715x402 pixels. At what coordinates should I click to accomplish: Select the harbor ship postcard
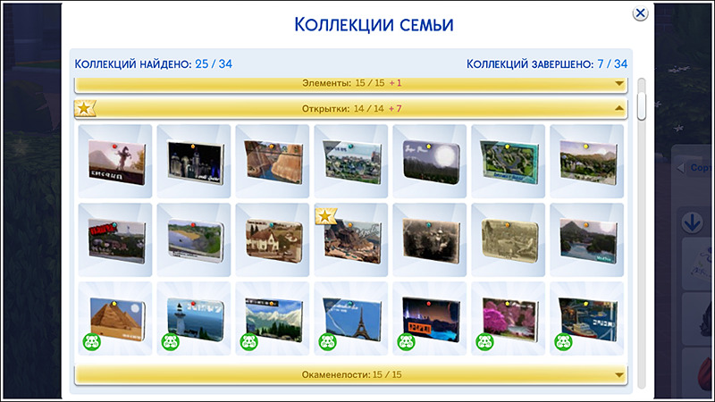587,318
